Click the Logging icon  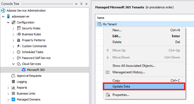click(x=13, y=82)
